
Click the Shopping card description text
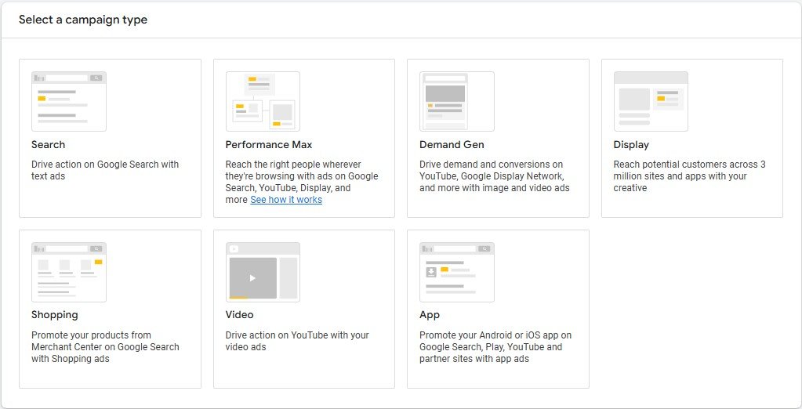pos(105,347)
